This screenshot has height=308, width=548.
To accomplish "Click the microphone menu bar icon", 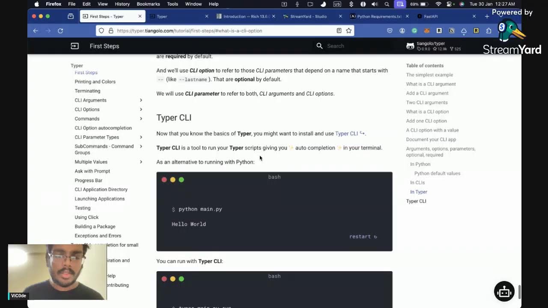I will pyautogui.click(x=297, y=4).
